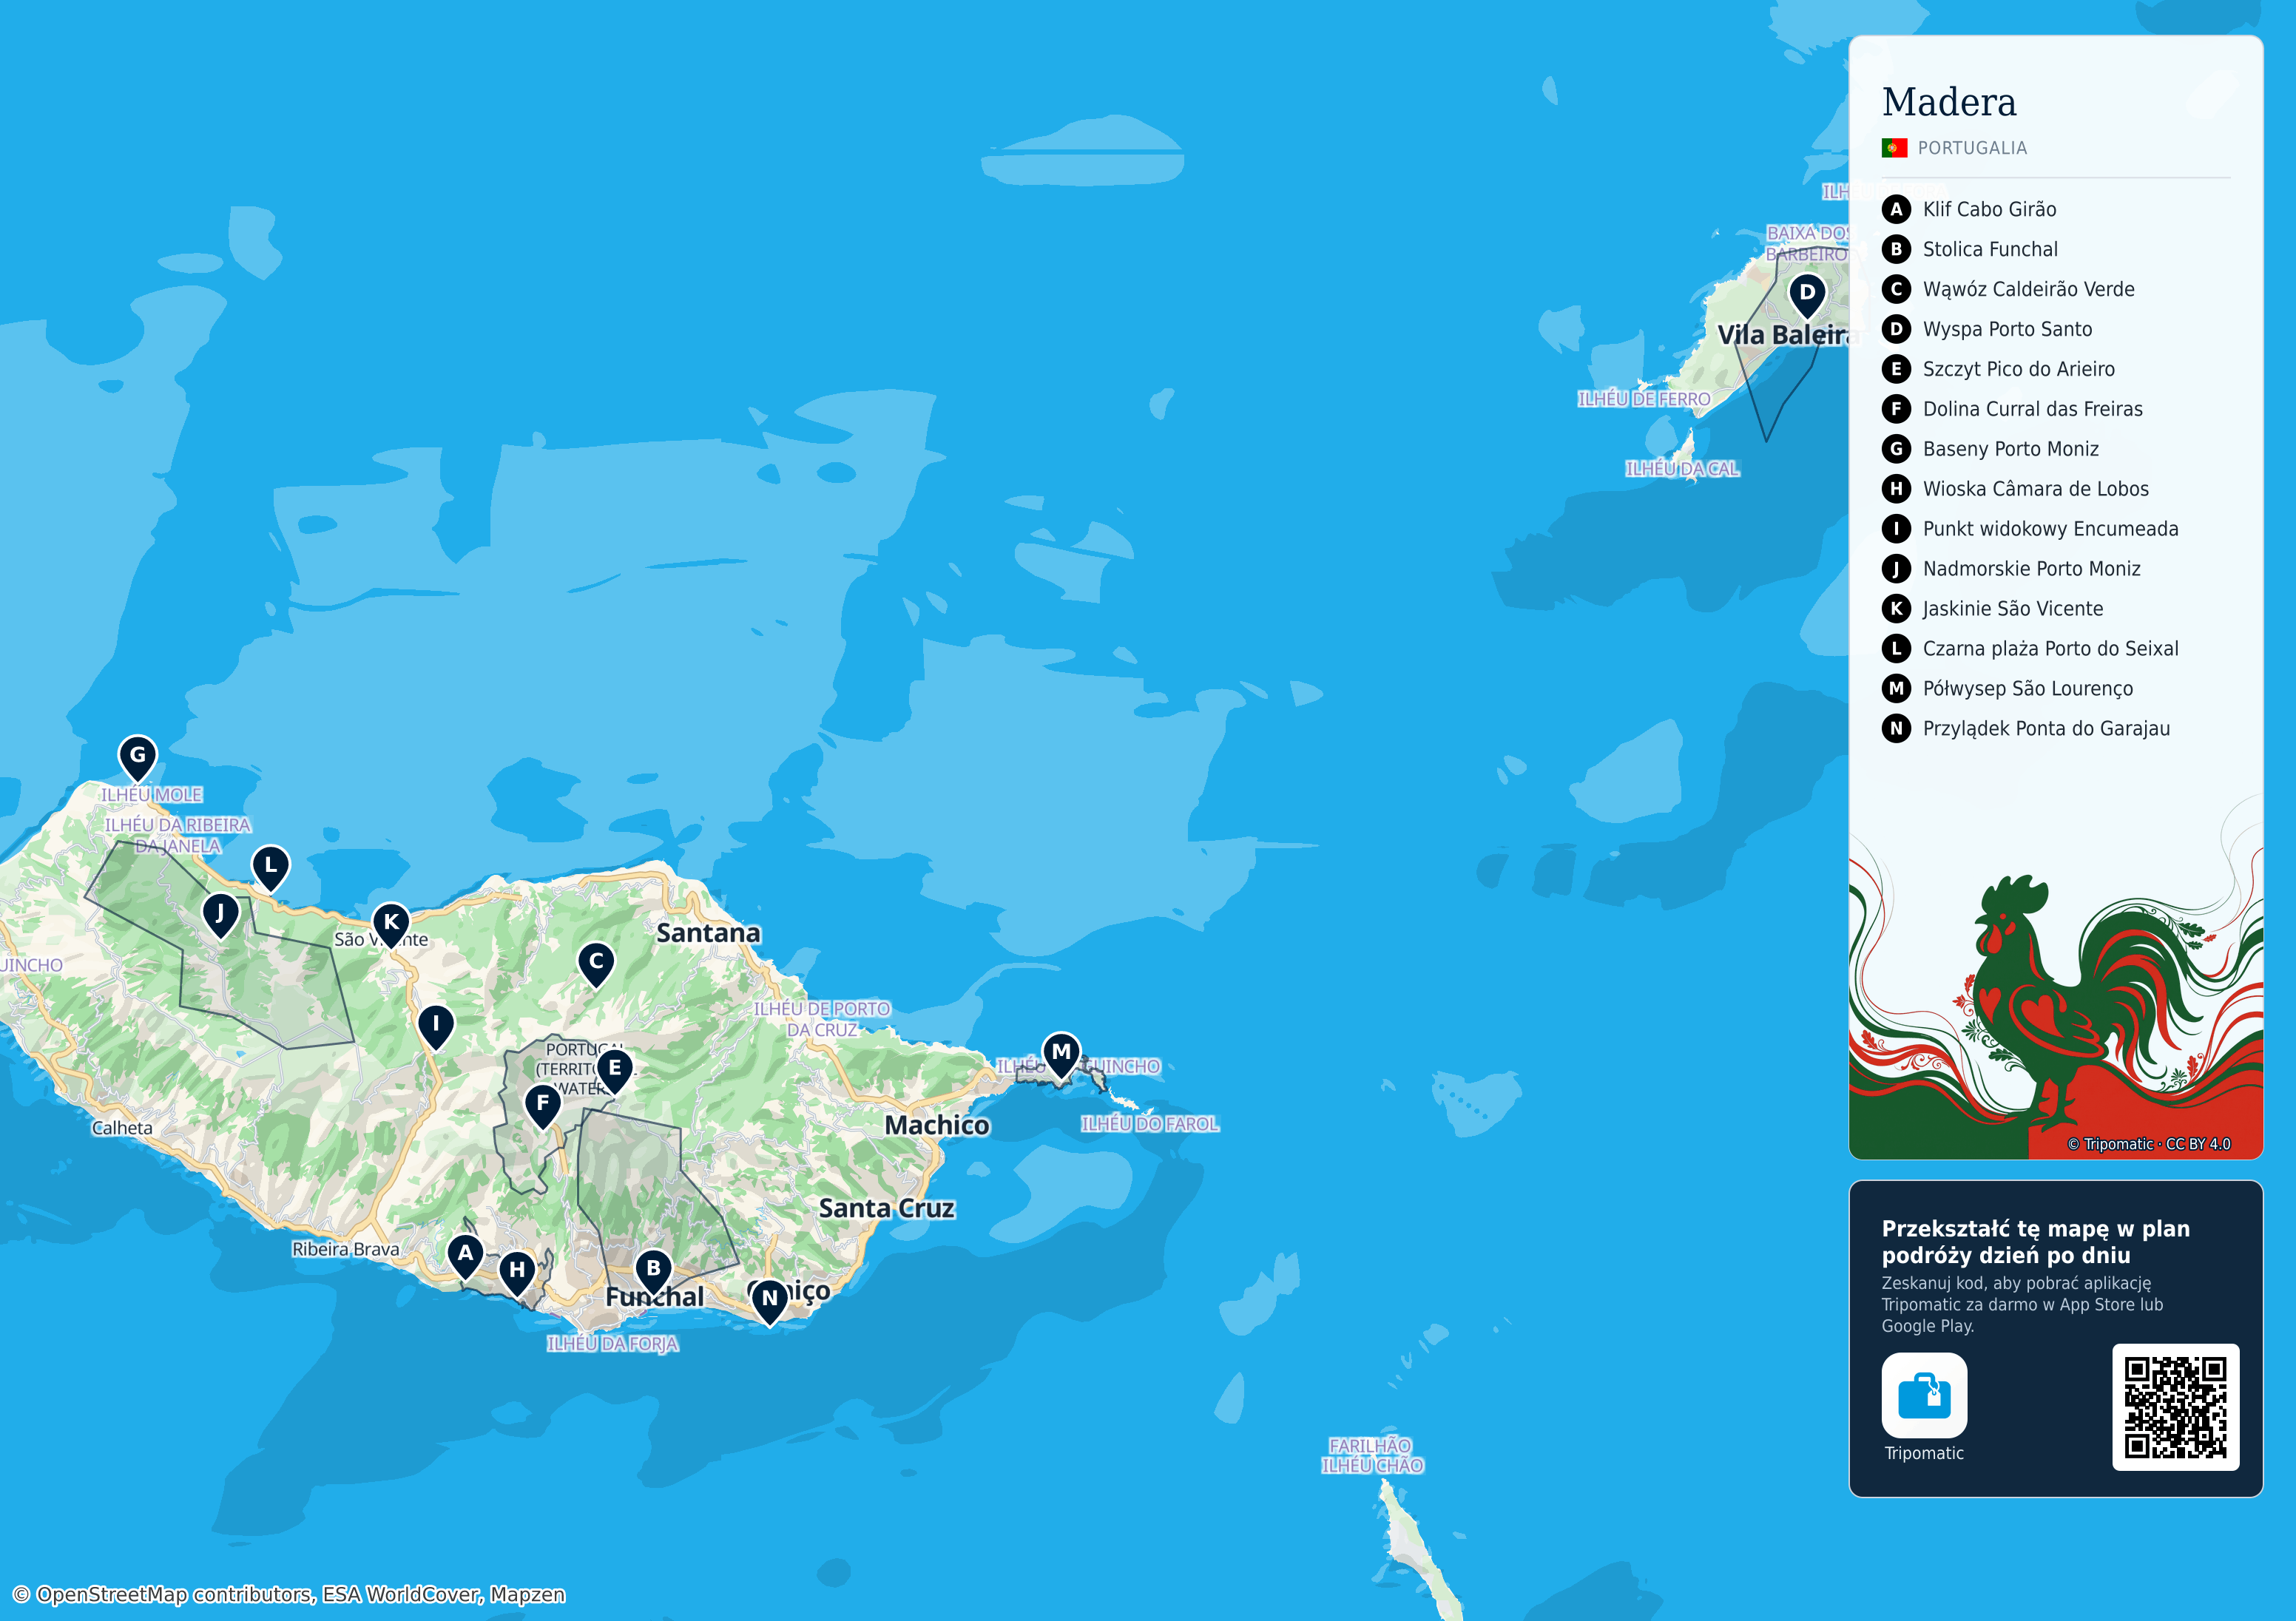Screen dimensions: 2296x1621
Task: Click the ILHÉU DE PORTO DA CRUZ label
Action: pos(822,1019)
